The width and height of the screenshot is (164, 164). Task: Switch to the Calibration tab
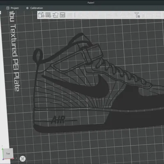(34, 8)
